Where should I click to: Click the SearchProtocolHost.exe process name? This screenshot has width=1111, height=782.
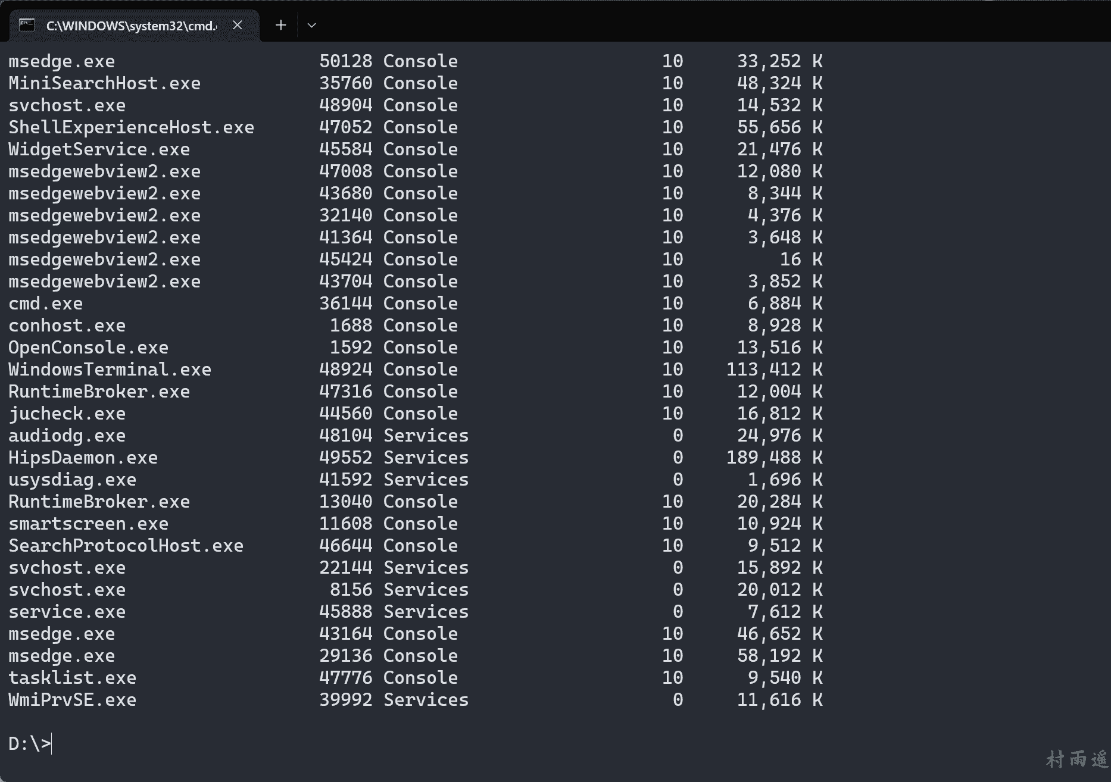[x=126, y=546]
